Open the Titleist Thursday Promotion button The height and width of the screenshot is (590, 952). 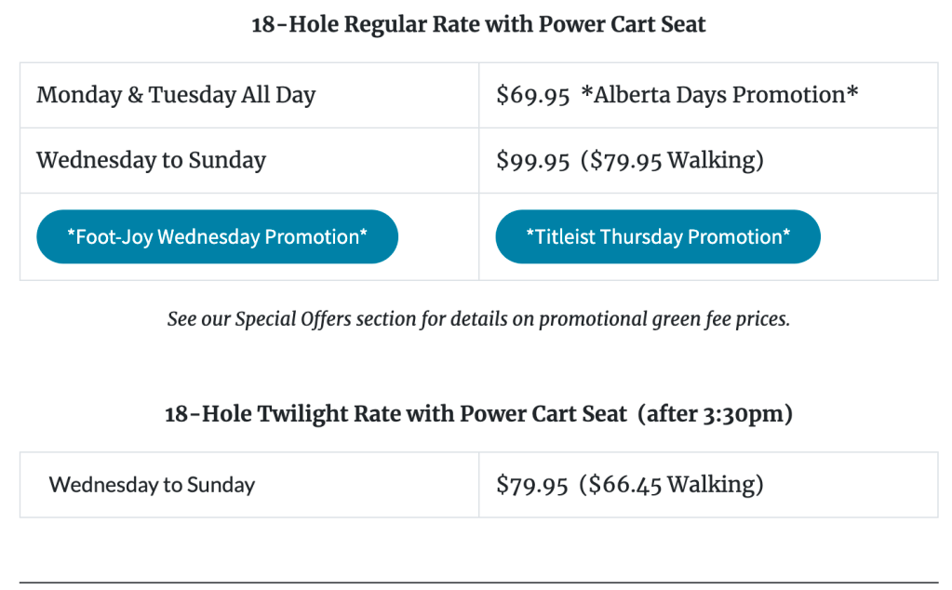(x=658, y=236)
